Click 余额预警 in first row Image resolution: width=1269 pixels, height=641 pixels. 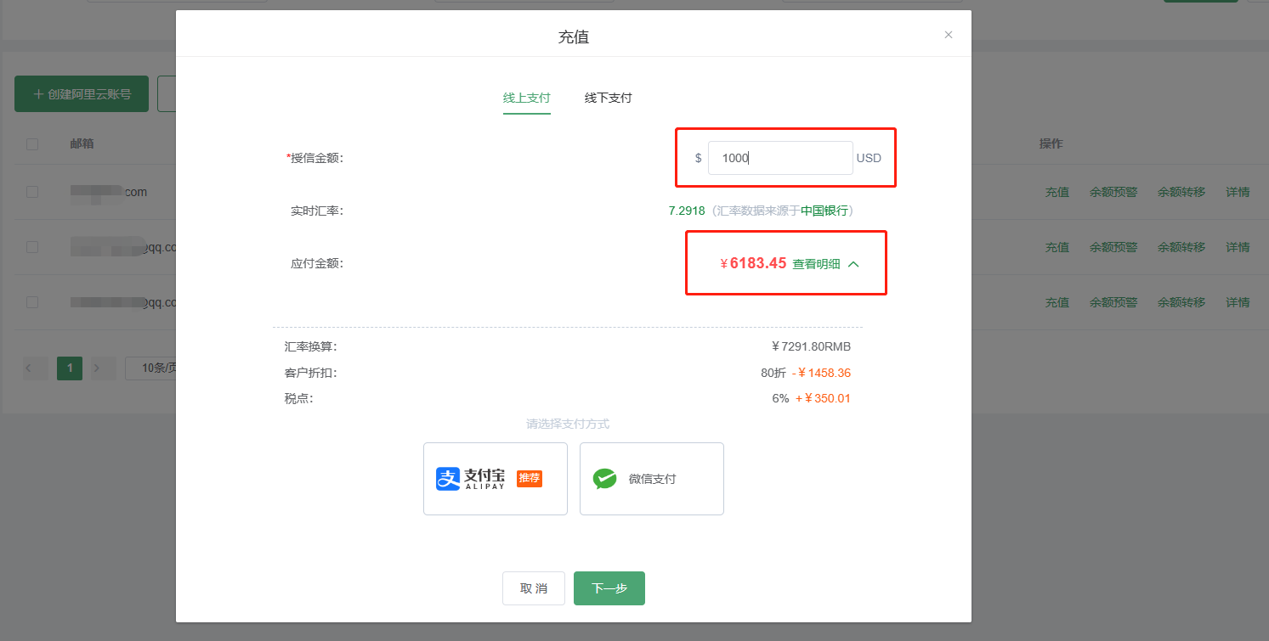tap(1113, 192)
